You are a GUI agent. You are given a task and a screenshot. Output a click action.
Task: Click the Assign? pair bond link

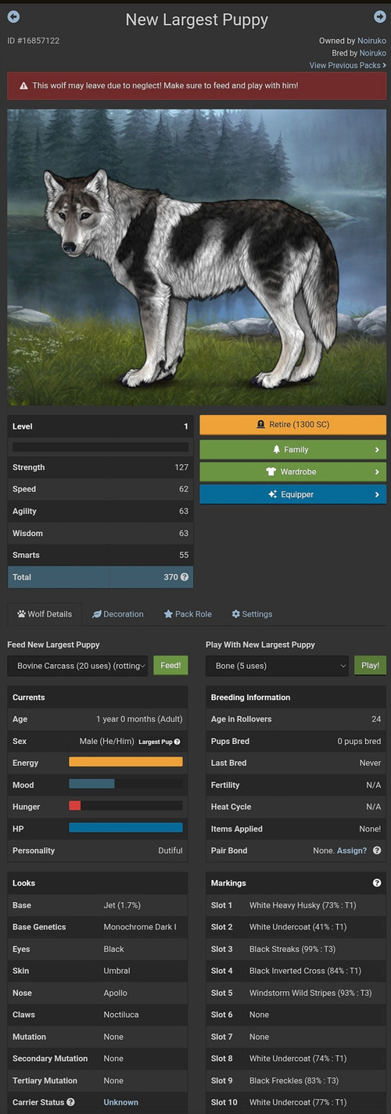coord(352,850)
